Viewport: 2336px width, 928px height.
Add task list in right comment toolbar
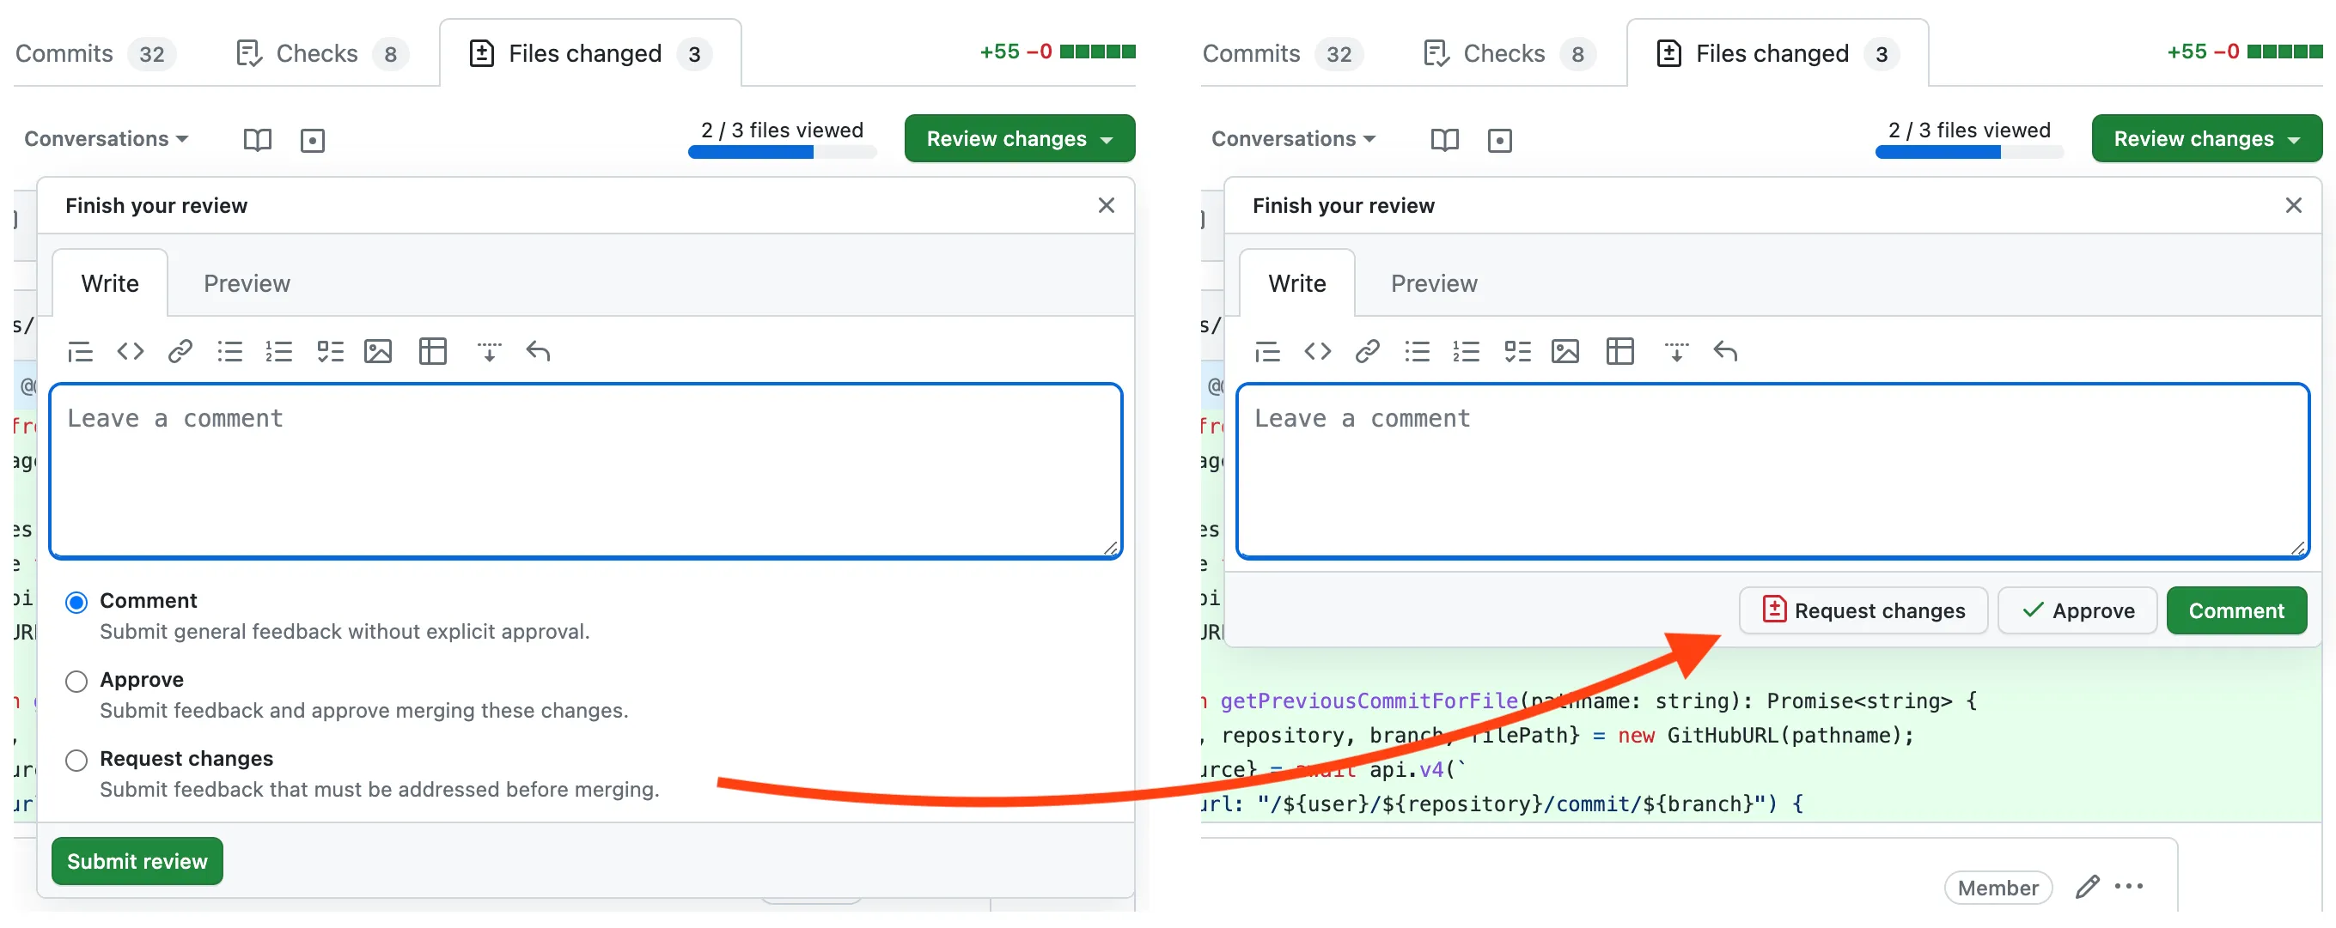pyautogui.click(x=1516, y=351)
